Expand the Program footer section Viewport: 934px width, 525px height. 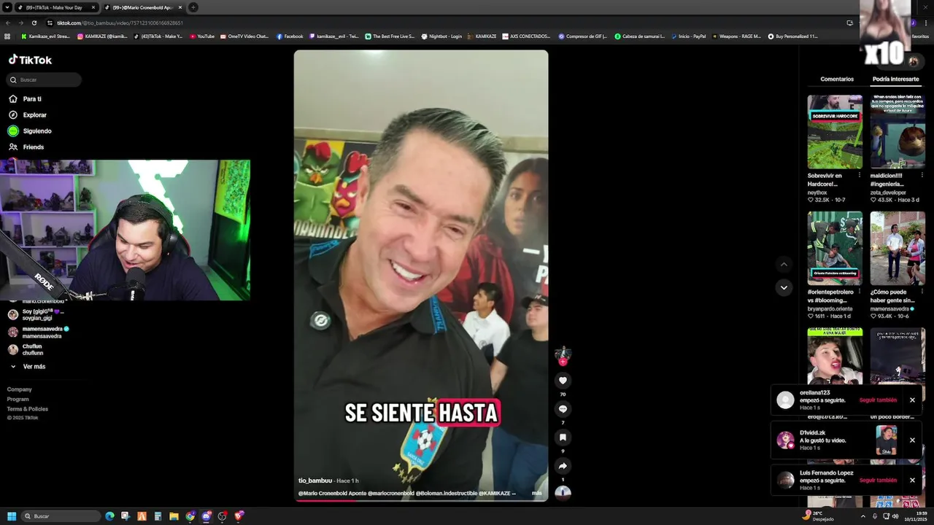[x=18, y=399]
